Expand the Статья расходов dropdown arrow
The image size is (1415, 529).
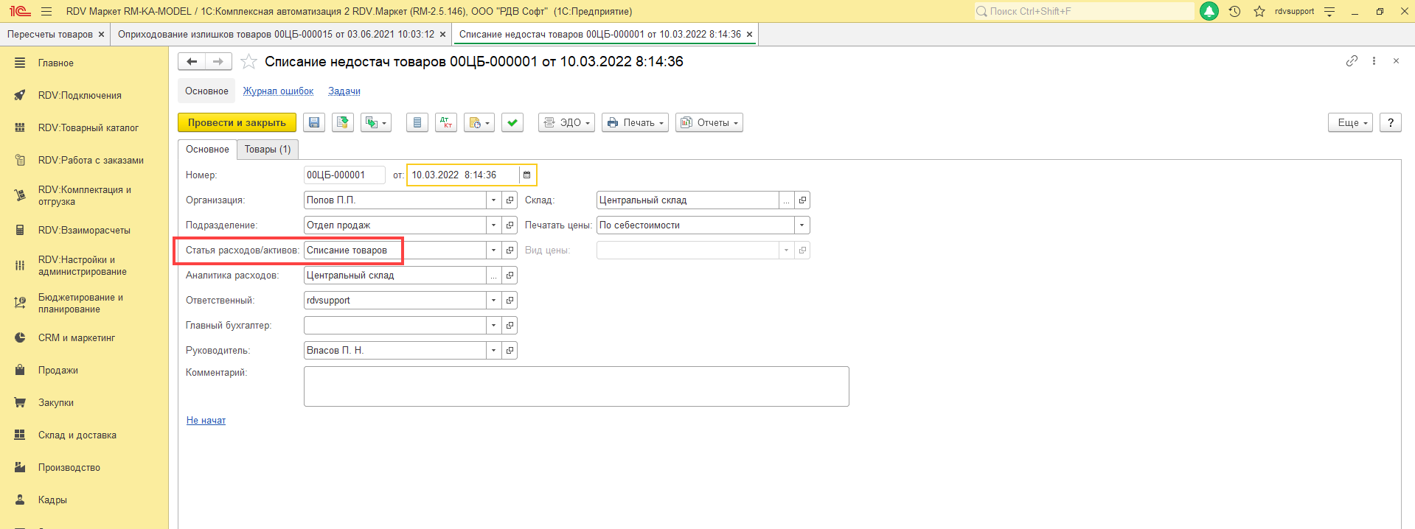(493, 251)
